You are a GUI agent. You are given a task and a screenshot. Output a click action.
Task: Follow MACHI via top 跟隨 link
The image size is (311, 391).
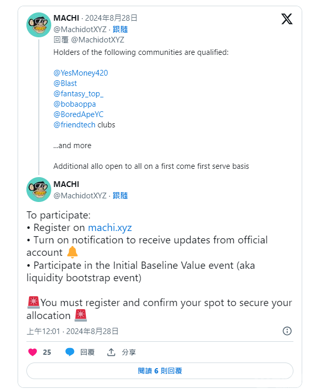tap(120, 30)
